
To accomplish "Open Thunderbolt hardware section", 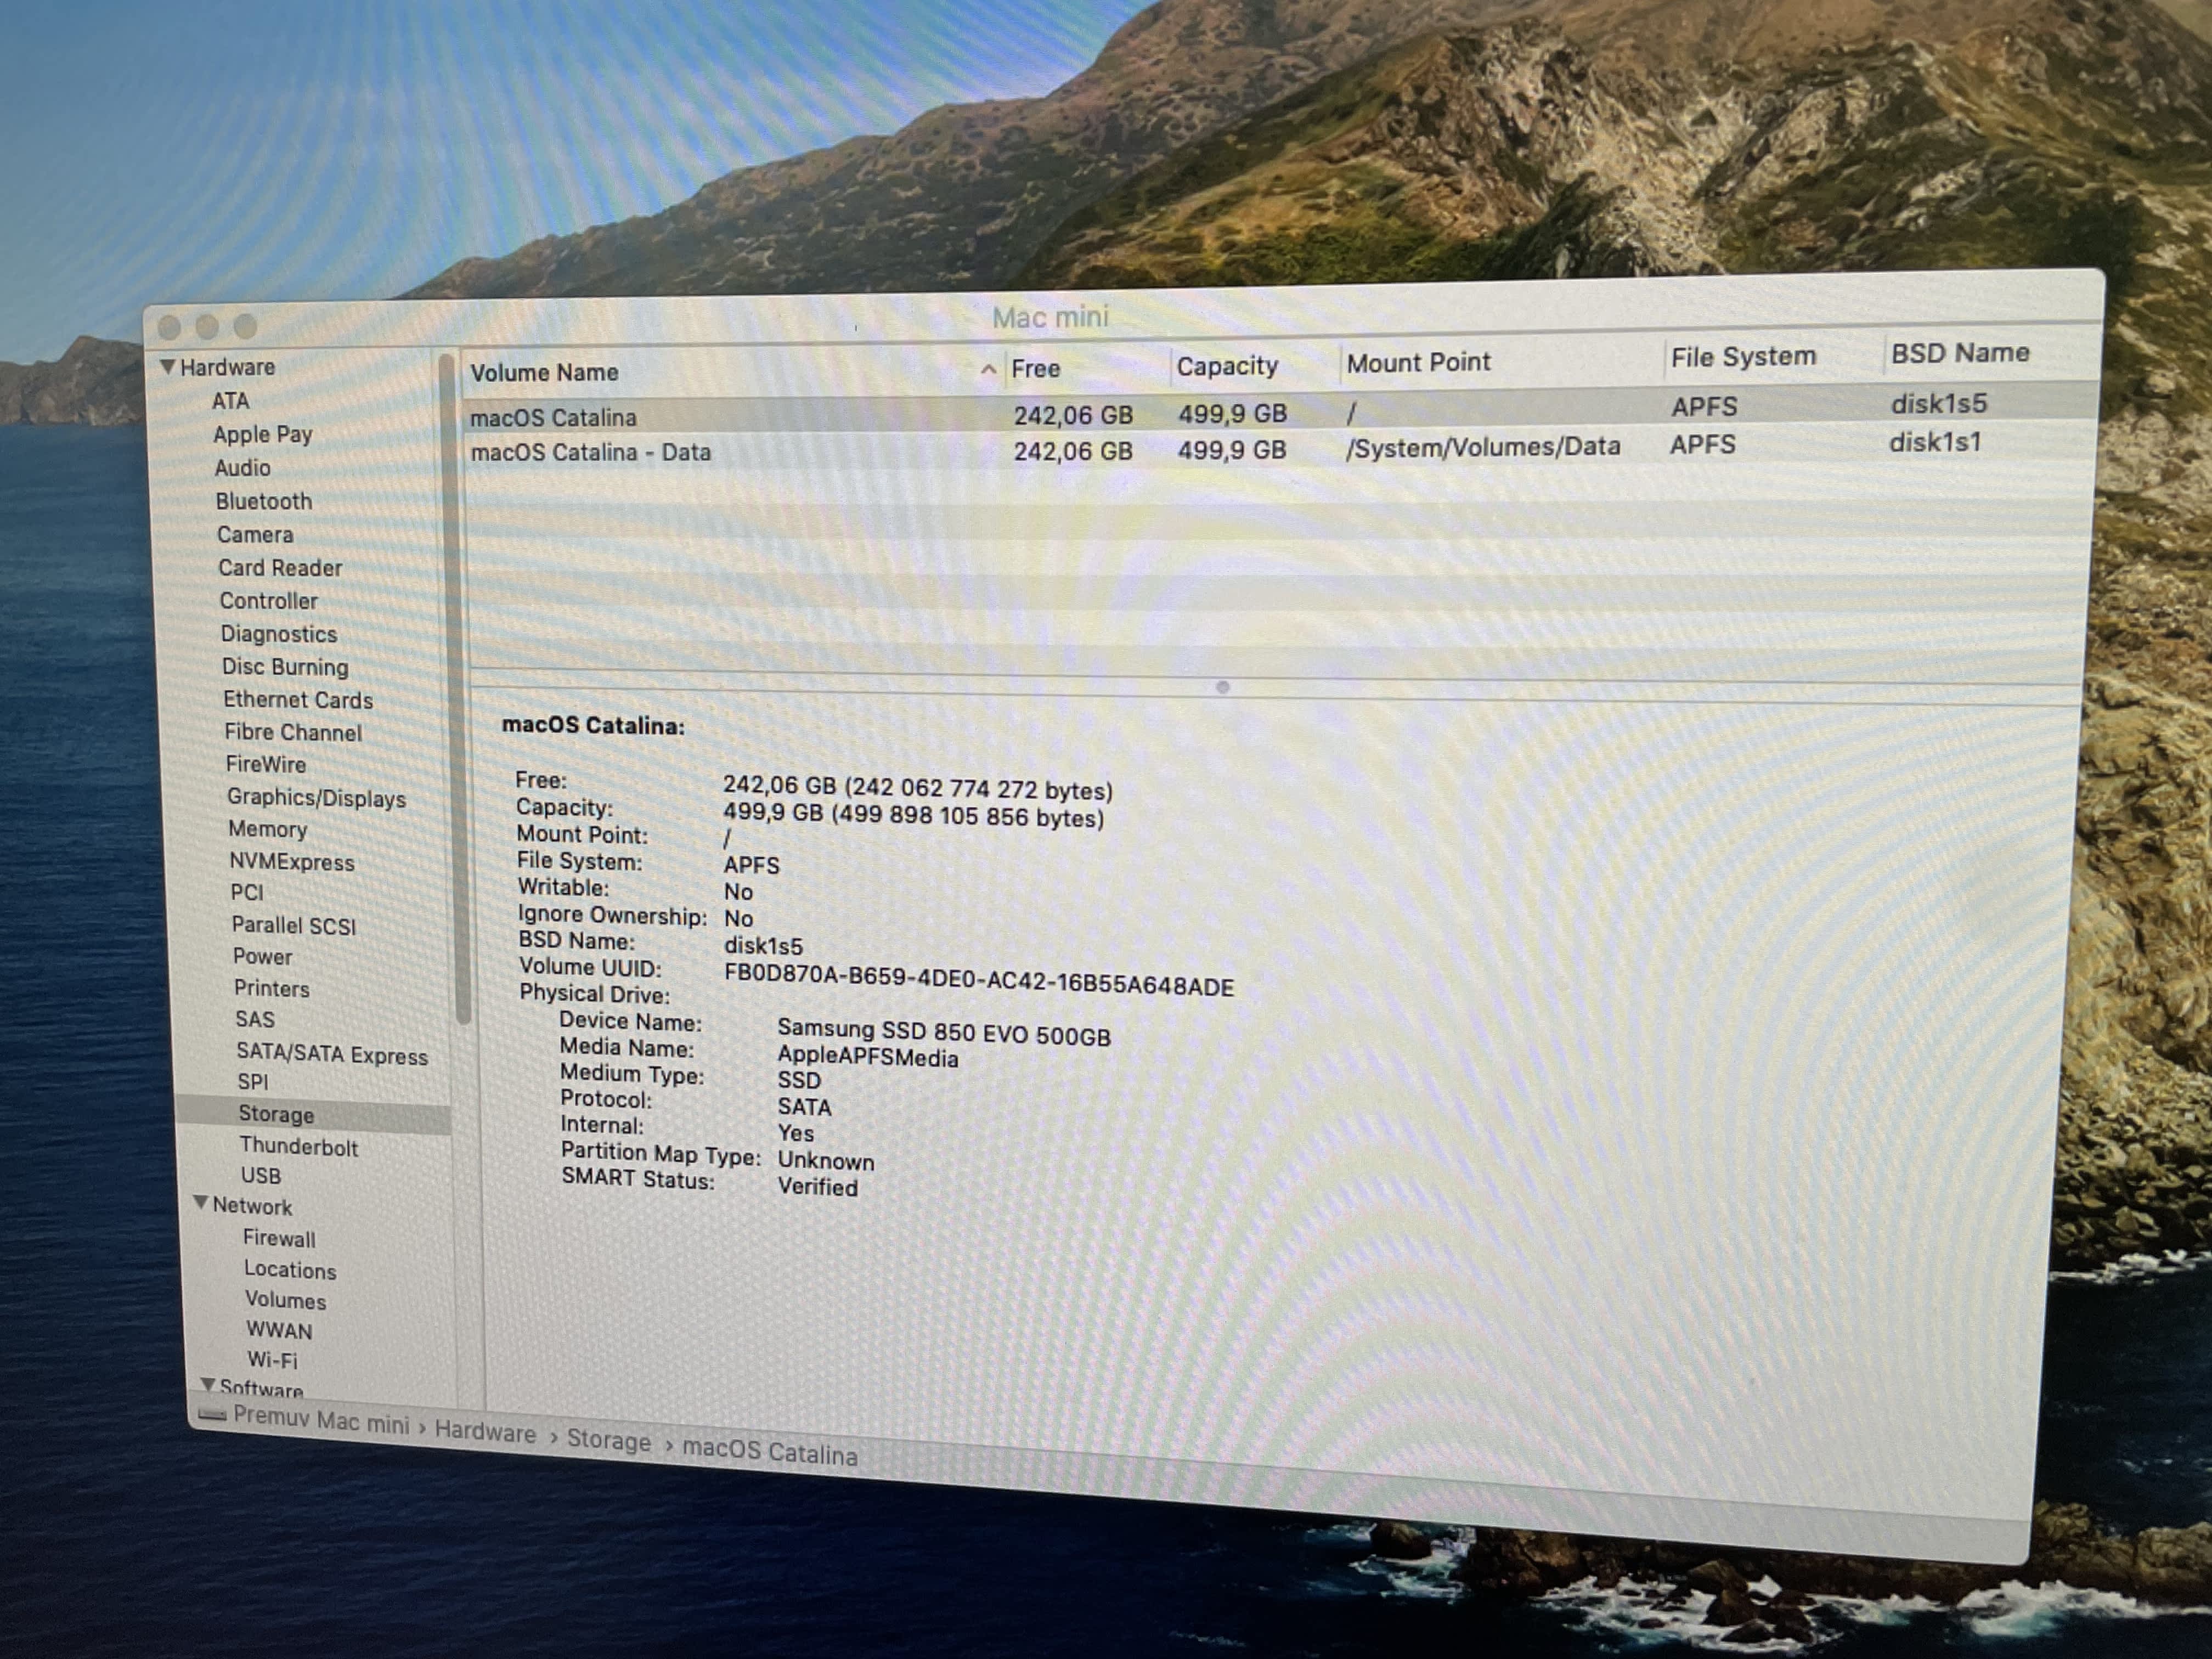I will click(298, 1147).
